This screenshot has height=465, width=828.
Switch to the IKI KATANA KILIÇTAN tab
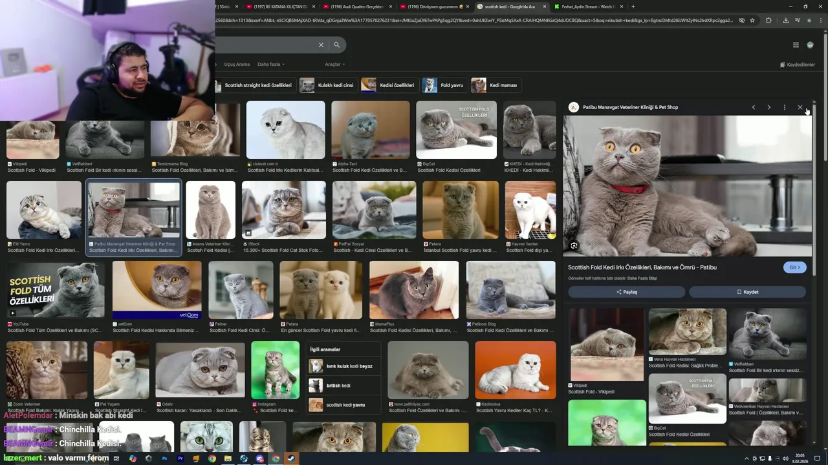(x=281, y=6)
